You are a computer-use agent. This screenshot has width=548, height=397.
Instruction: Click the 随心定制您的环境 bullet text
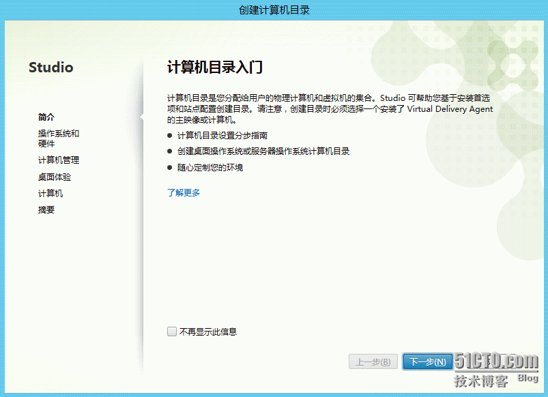pos(210,167)
